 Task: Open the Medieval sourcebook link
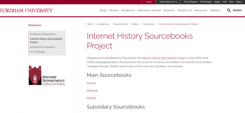pyautogui.click(x=92, y=91)
